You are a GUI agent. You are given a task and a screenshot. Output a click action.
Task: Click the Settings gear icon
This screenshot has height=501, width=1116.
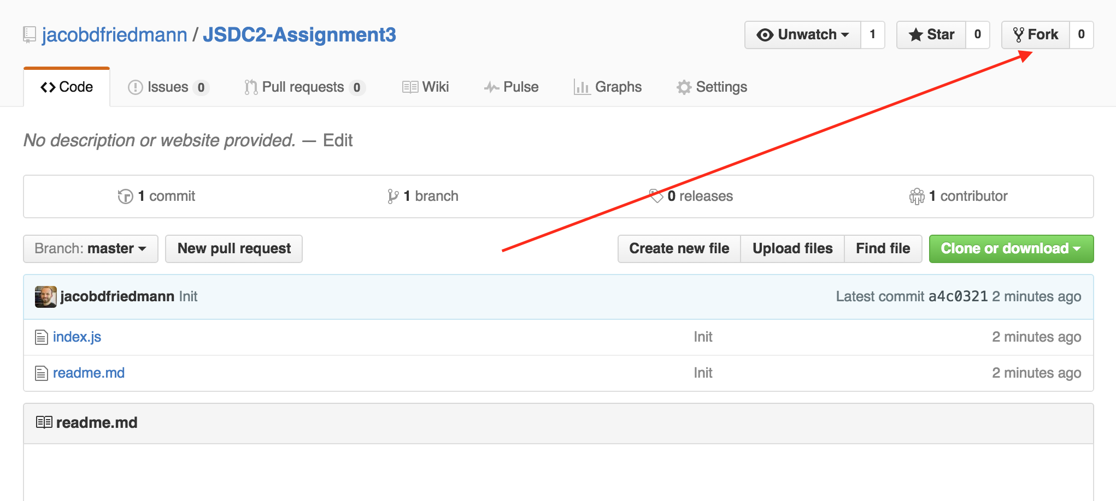pos(684,87)
